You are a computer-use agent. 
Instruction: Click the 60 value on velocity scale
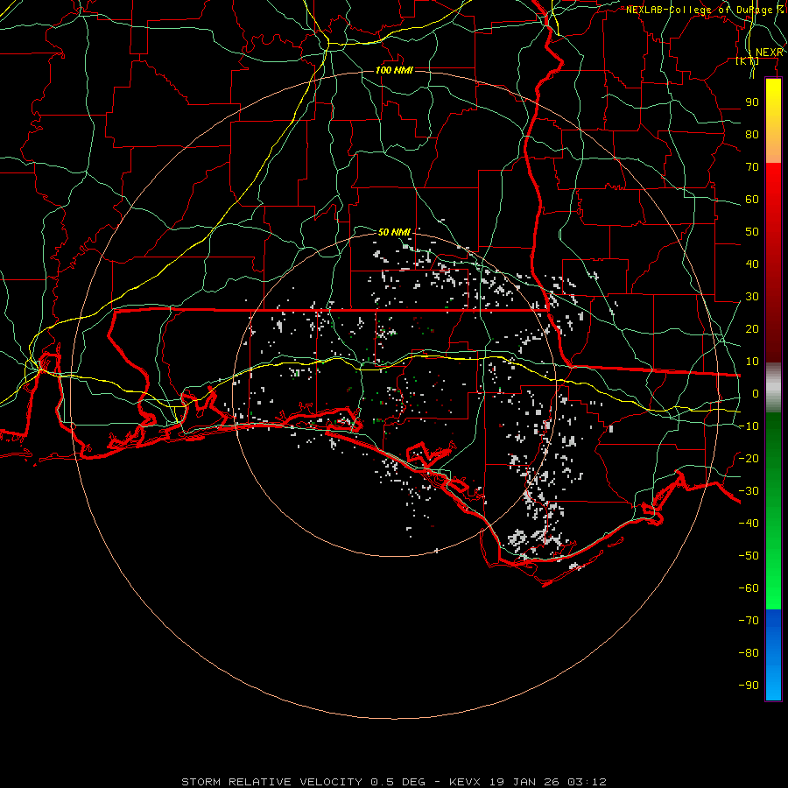click(752, 200)
